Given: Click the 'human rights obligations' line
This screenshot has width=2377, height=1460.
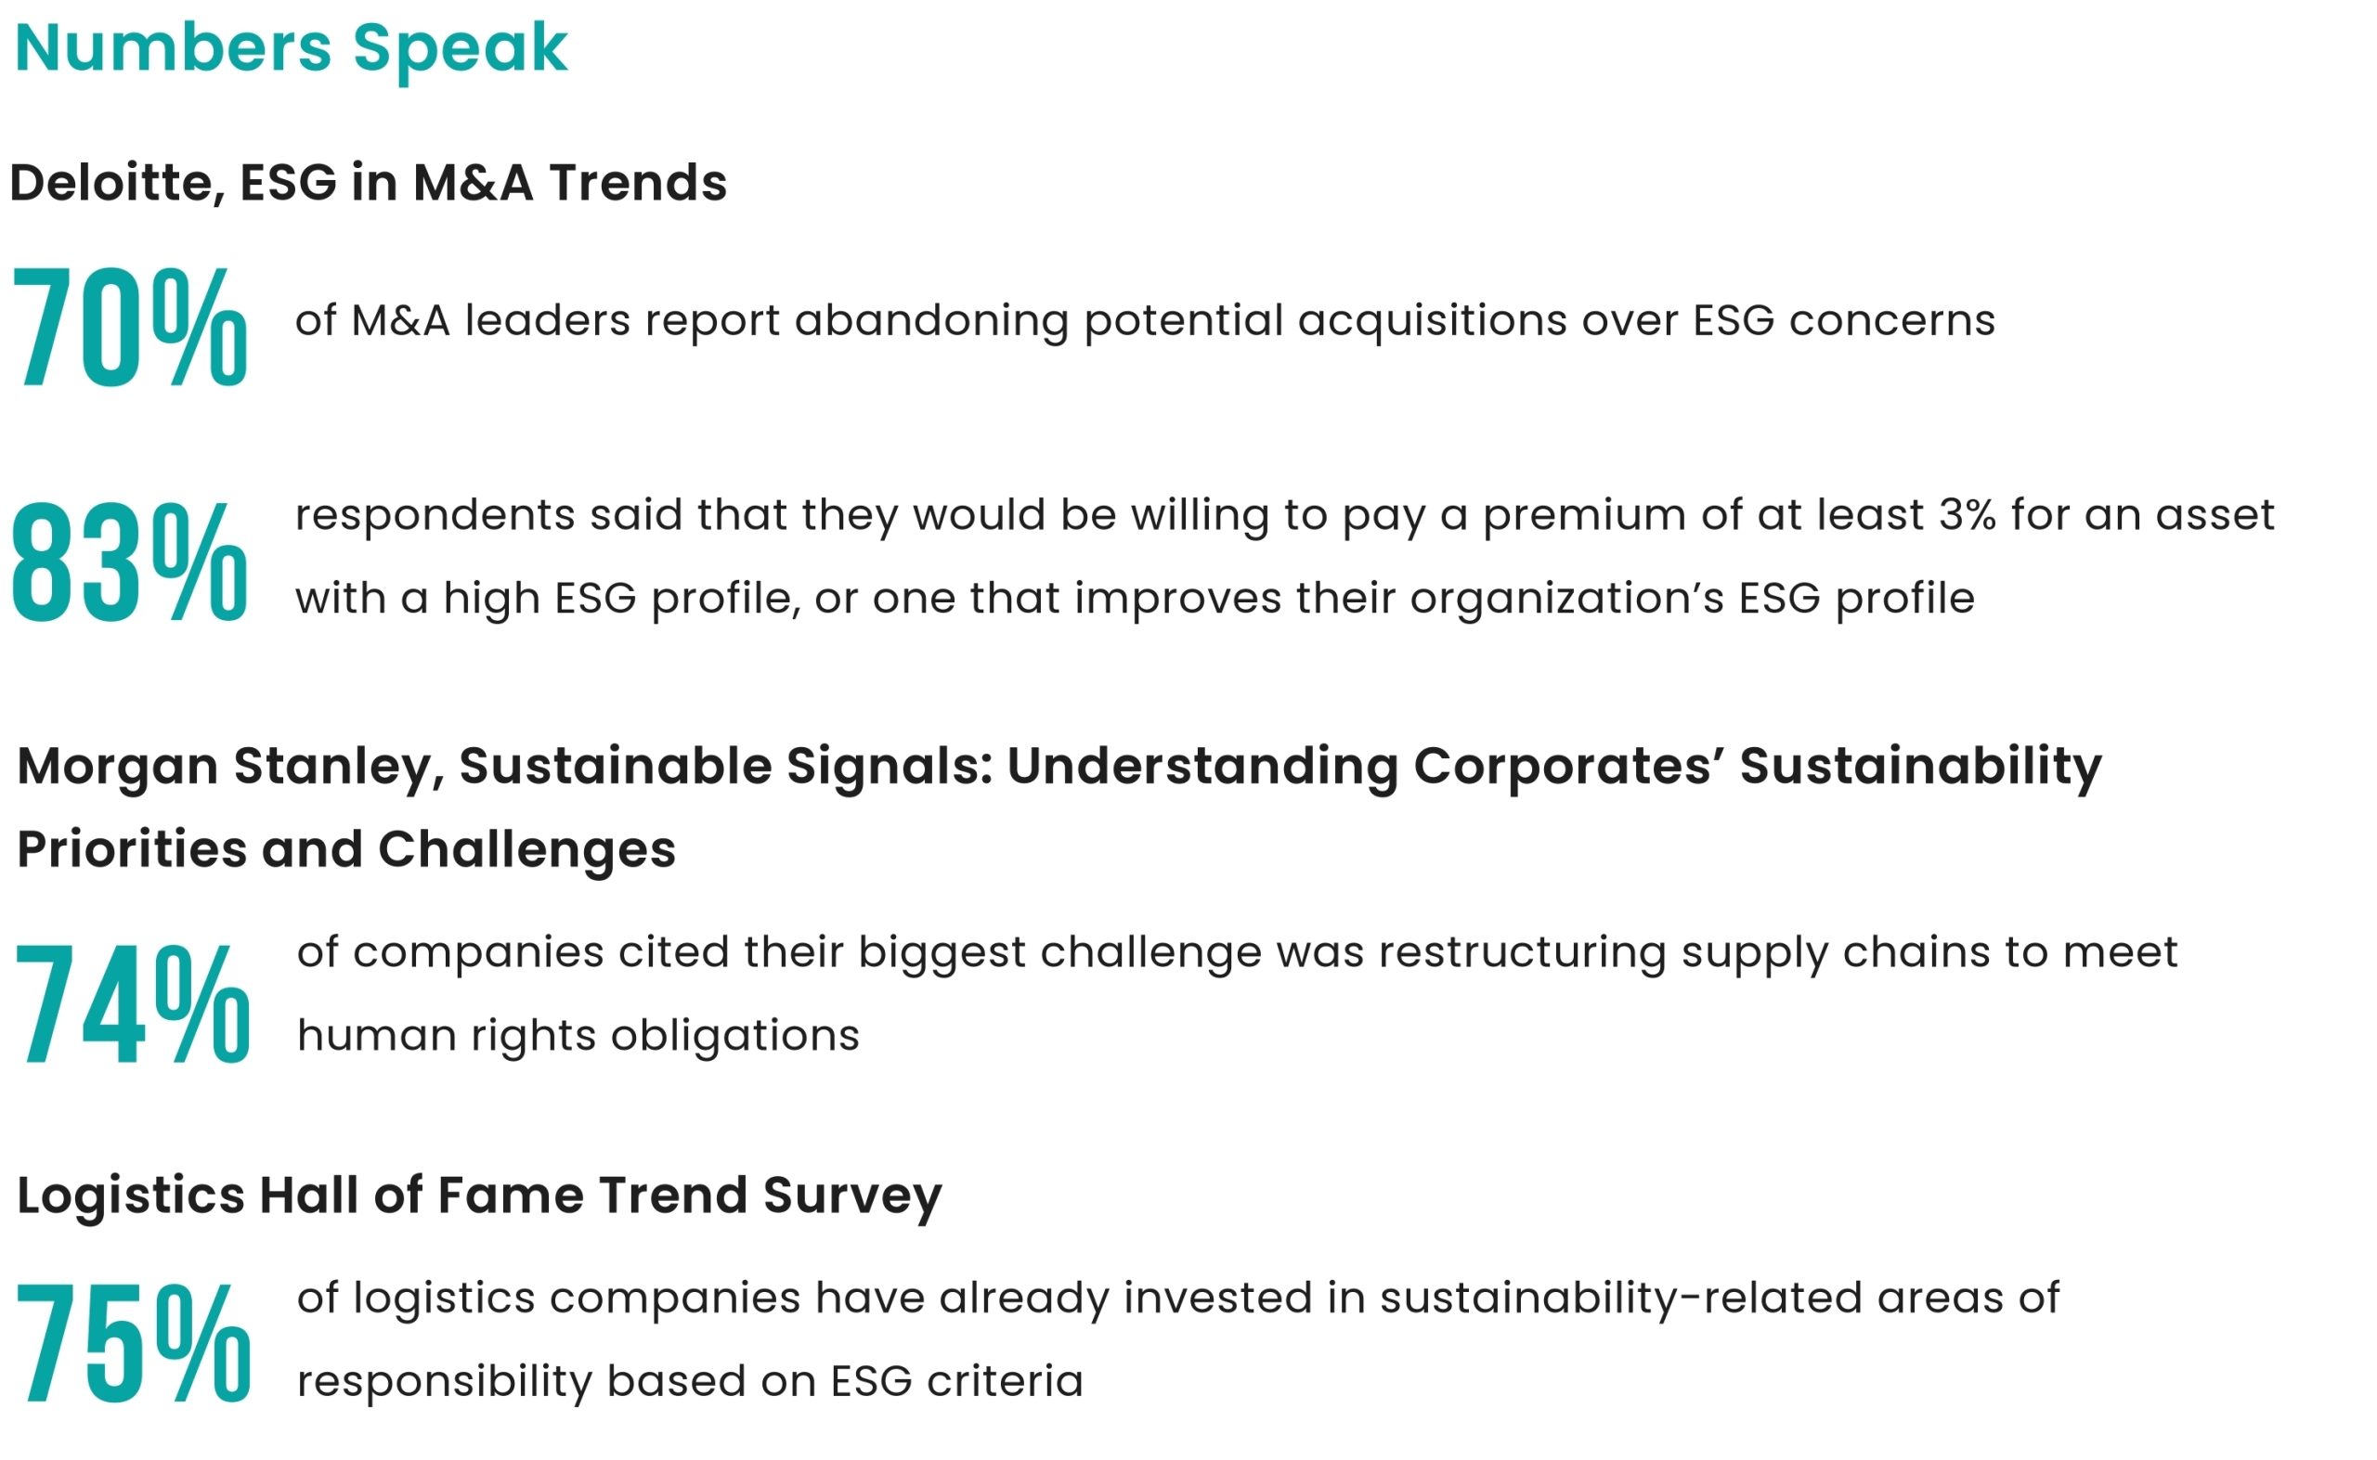Looking at the screenshot, I should point(578,1035).
